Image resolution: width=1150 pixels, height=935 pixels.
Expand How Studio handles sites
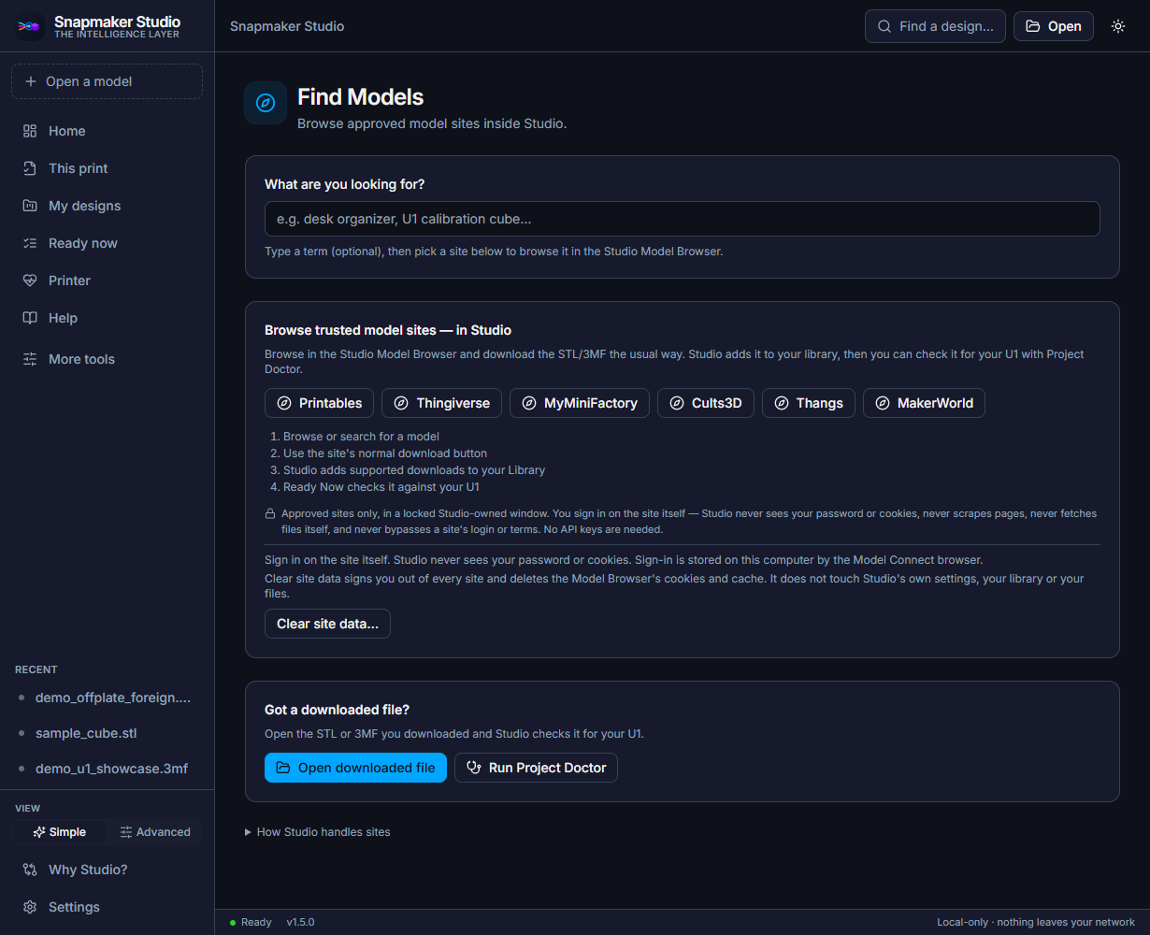(x=318, y=832)
